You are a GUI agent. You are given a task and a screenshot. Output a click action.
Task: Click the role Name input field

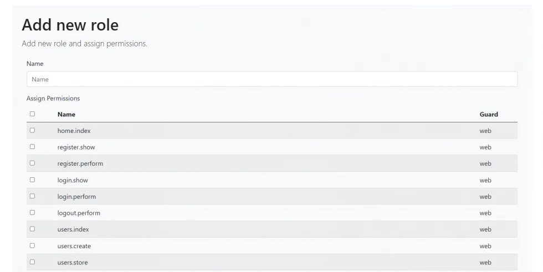(x=271, y=79)
